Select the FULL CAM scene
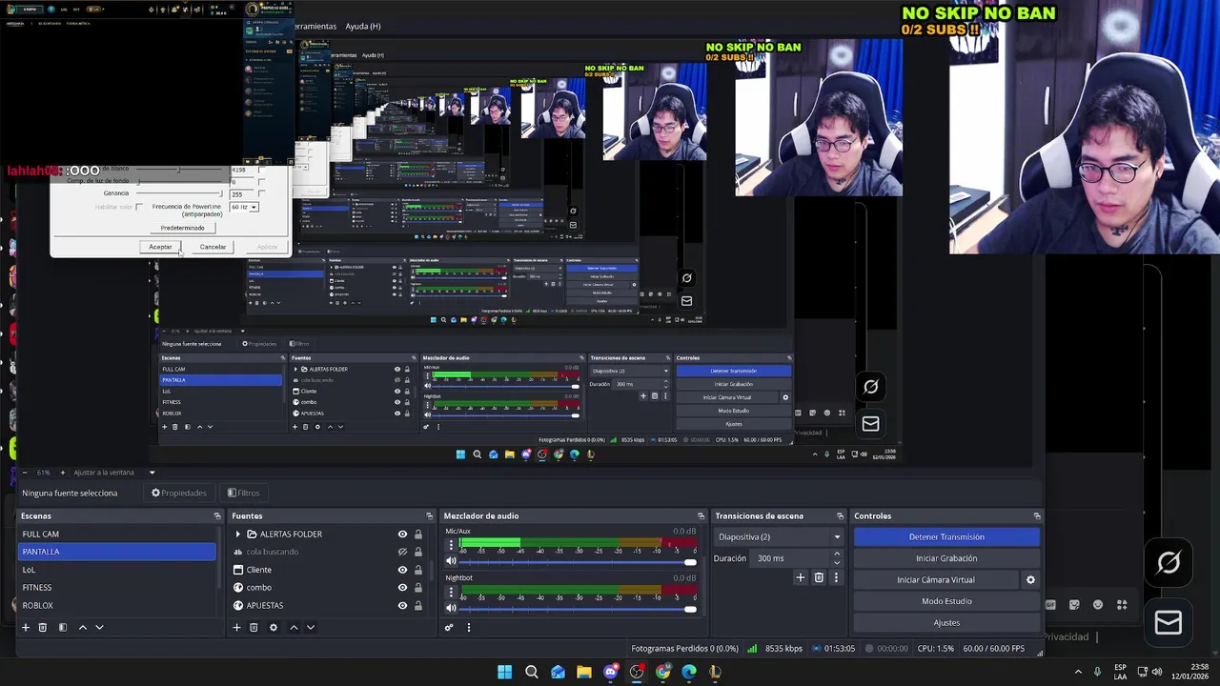1220x686 pixels. [117, 535]
